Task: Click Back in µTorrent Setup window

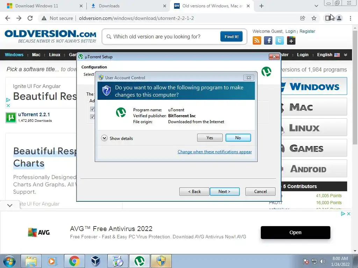Action: click(194, 192)
